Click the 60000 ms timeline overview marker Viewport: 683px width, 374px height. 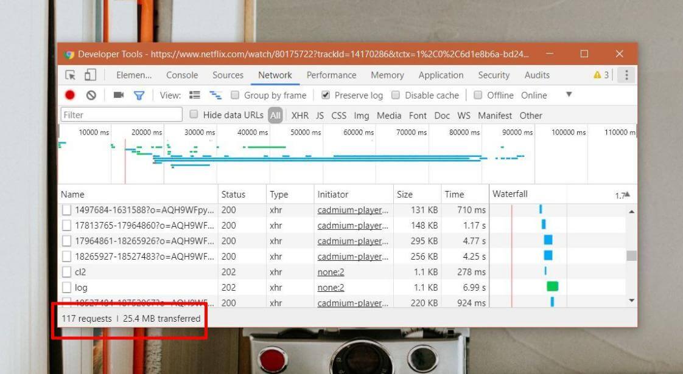click(x=359, y=133)
